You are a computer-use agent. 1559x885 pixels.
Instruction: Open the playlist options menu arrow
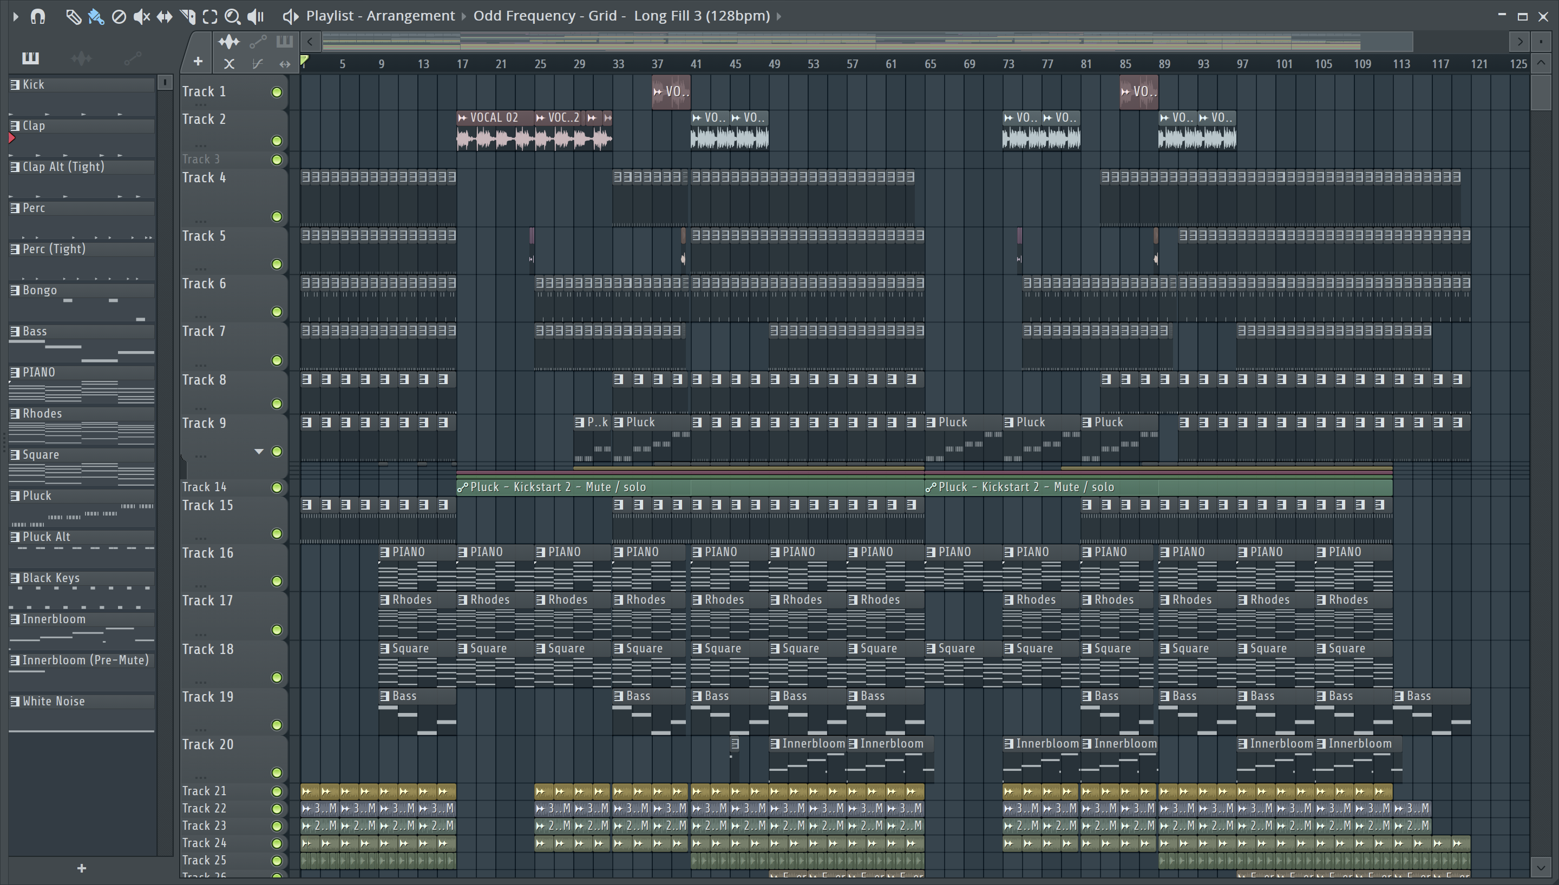tap(16, 16)
